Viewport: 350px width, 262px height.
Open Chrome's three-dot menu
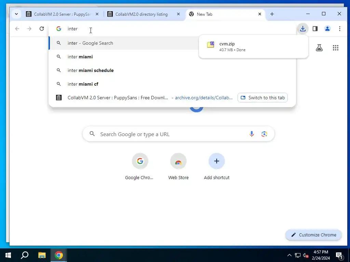point(339,29)
